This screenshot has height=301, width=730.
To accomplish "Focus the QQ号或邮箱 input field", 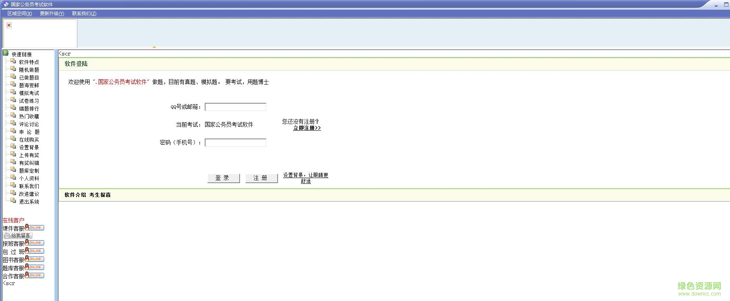I will point(235,107).
